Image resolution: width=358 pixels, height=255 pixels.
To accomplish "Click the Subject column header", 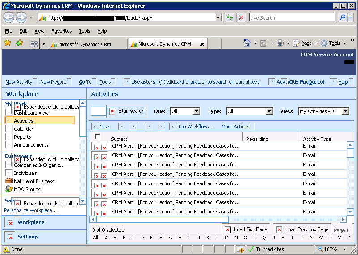I will (119, 138).
